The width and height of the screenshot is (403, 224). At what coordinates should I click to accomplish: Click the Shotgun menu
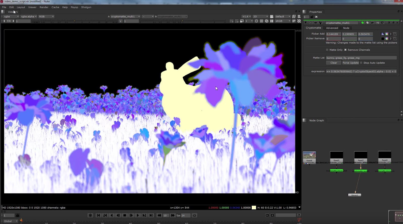pyautogui.click(x=86, y=7)
